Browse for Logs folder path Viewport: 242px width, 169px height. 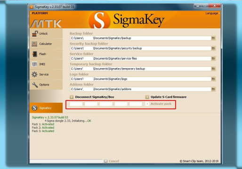click(x=213, y=79)
